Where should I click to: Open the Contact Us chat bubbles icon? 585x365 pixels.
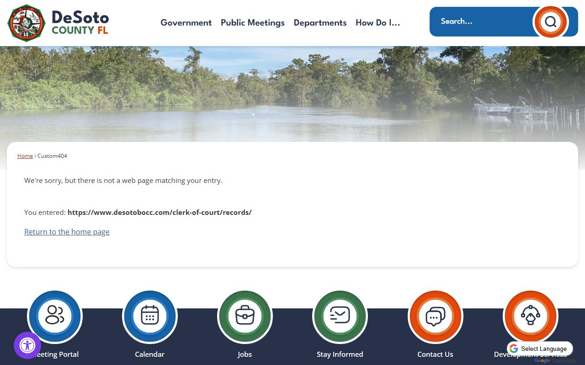click(436, 316)
